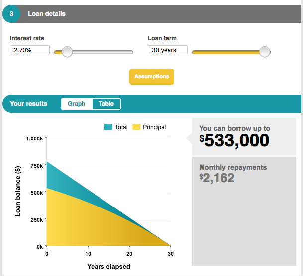The height and width of the screenshot is (276, 303).
Task: Focus the Loan term input field
Action: pyautogui.click(x=167, y=50)
